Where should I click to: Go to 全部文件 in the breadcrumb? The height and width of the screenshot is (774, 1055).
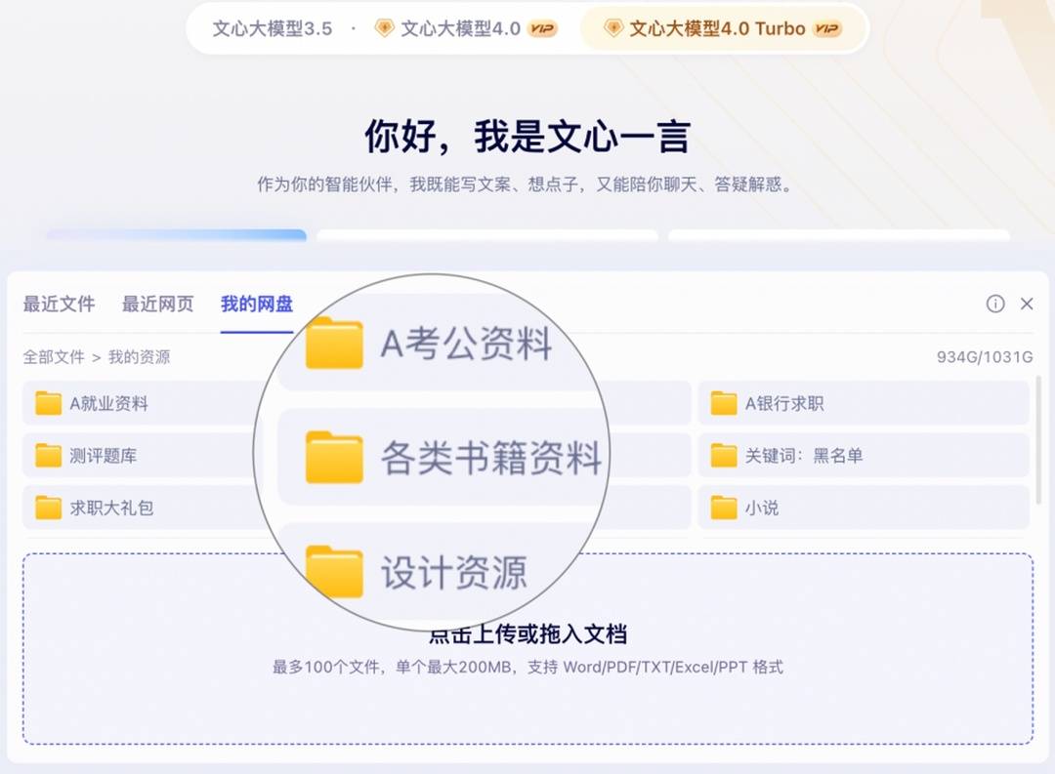(54, 357)
